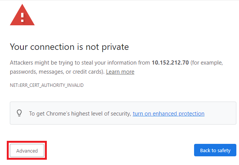Open the Advanced options button
Viewport: 239px width, 165px height.
tap(27, 151)
